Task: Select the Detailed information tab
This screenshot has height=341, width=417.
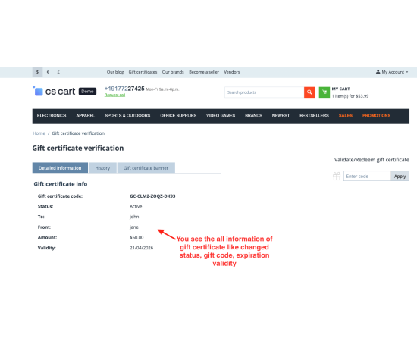Action: pyautogui.click(x=60, y=168)
